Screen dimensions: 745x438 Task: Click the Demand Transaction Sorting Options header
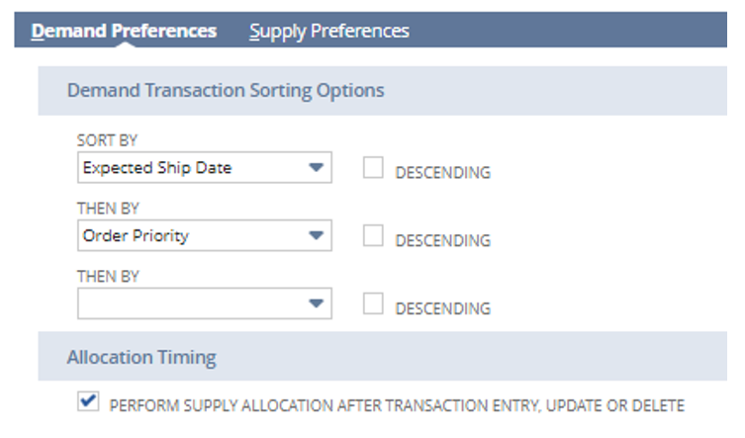click(x=226, y=90)
